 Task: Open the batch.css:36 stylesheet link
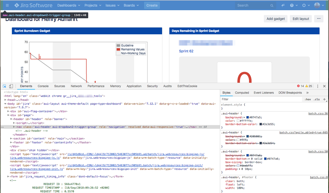(x=318, y=113)
